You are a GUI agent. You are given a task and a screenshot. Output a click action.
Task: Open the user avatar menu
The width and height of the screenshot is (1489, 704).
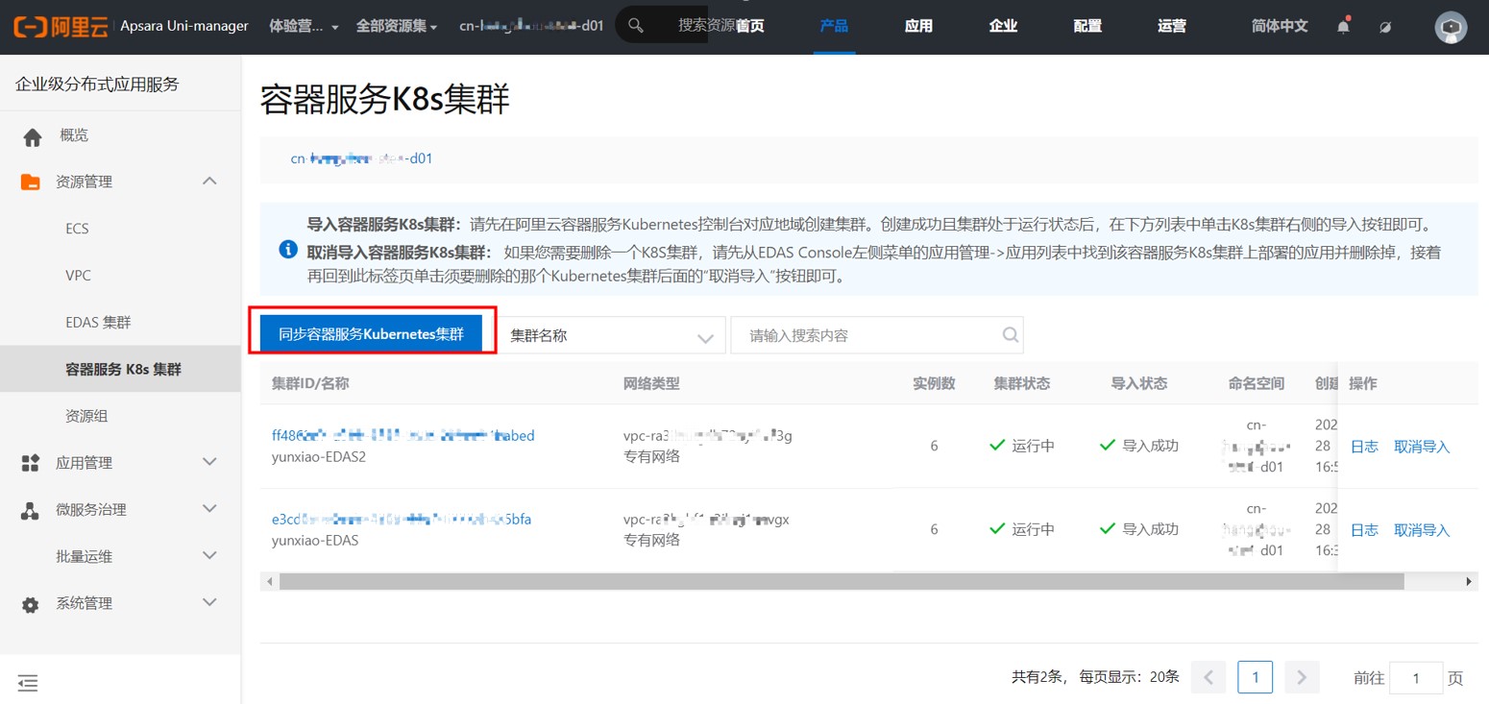tap(1451, 27)
